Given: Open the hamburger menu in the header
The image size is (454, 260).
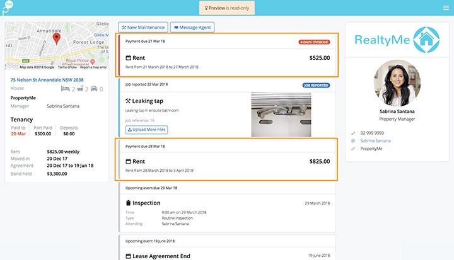Looking at the screenshot, I should click(445, 8).
